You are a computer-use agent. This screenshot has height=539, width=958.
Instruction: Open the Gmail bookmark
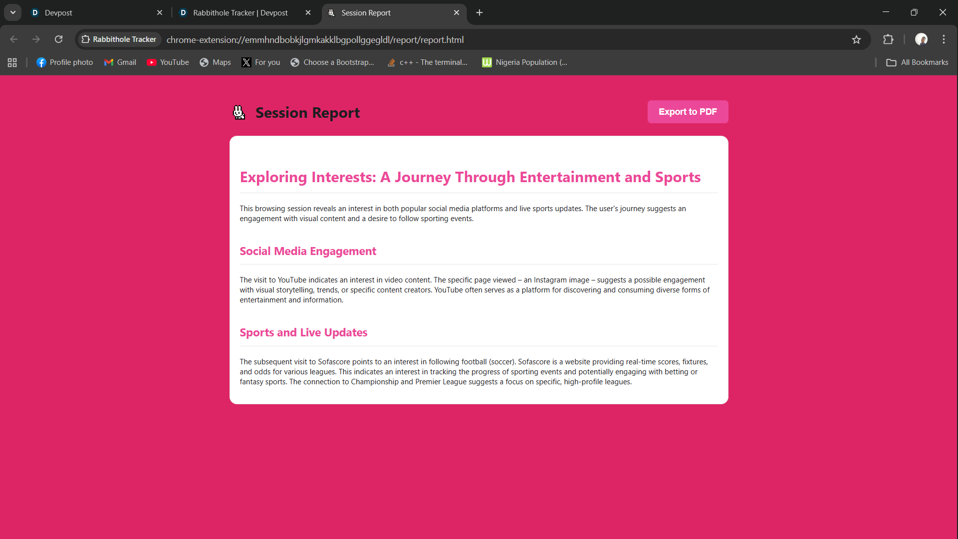click(120, 62)
